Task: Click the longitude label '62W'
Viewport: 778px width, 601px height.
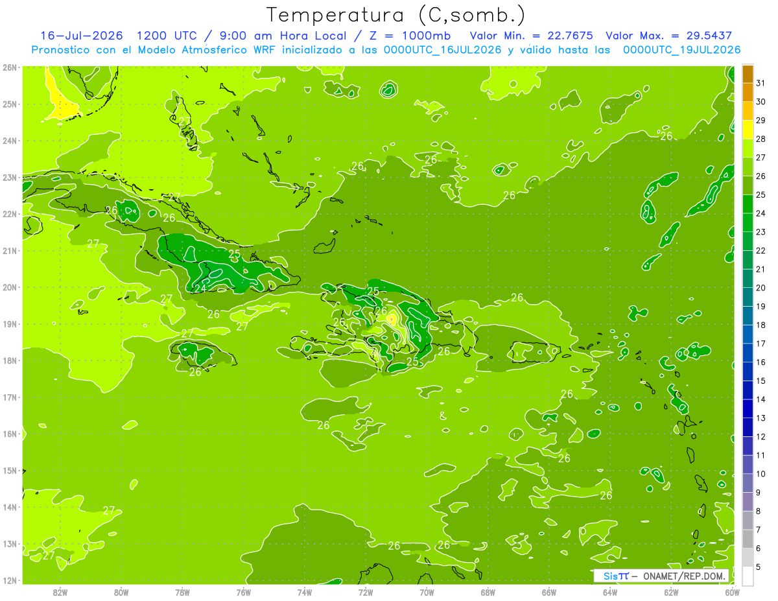Action: point(671,592)
